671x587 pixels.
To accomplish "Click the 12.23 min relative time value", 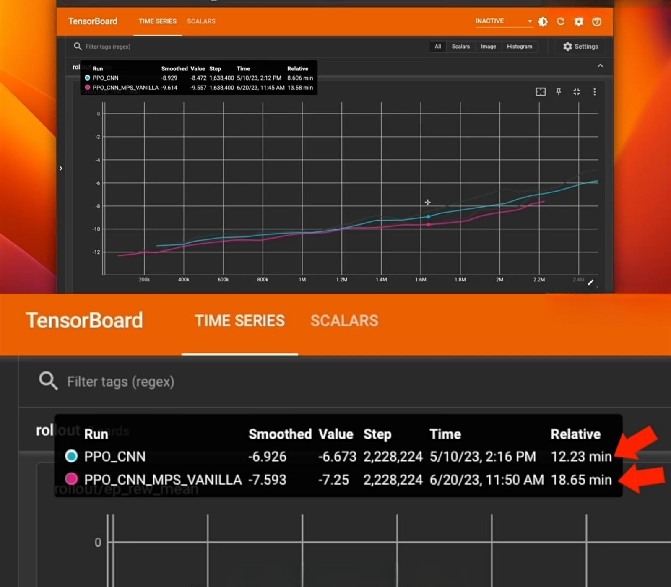I will click(581, 456).
